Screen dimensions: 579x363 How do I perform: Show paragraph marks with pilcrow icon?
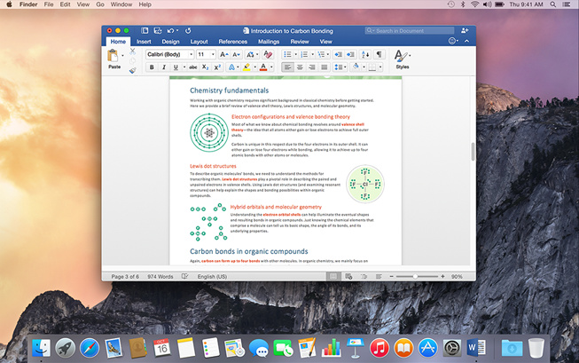tap(379, 54)
